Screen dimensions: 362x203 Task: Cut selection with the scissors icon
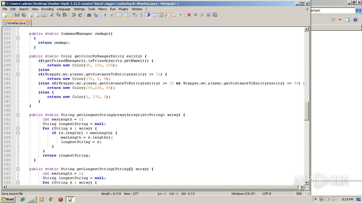pyautogui.click(x=52, y=15)
